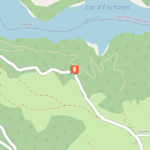Select the Vabre hamlet label
Image resolution: width=150 pixels, height=150 pixels.
point(143,131)
